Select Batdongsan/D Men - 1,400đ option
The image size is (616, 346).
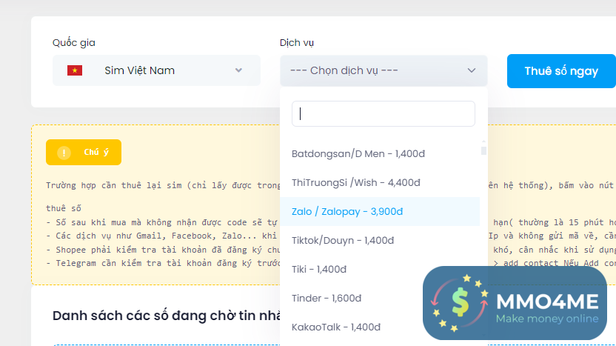[x=380, y=153]
